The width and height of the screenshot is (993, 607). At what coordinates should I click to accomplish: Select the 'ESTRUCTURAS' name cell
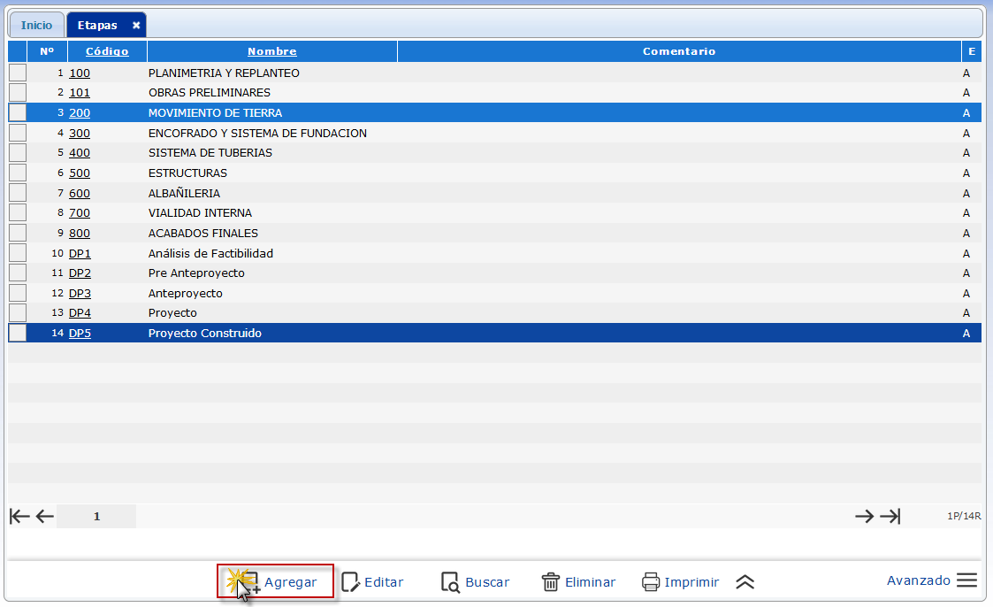(x=187, y=173)
